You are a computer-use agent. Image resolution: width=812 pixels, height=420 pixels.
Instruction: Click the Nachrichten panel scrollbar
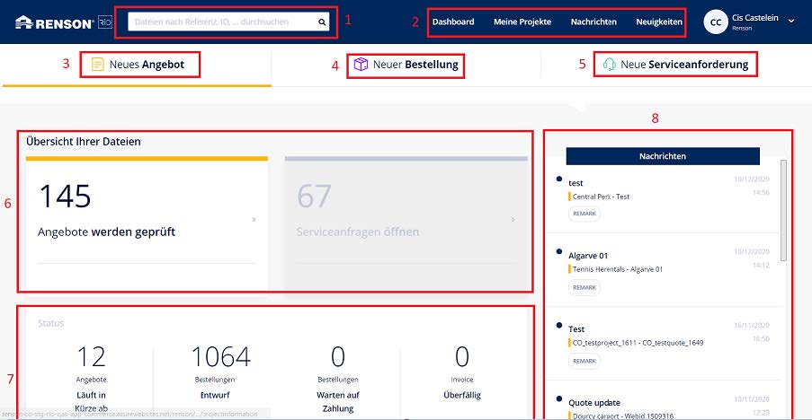[x=783, y=208]
